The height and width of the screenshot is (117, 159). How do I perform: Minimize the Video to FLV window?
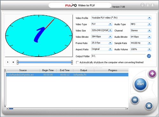click(x=148, y=5)
